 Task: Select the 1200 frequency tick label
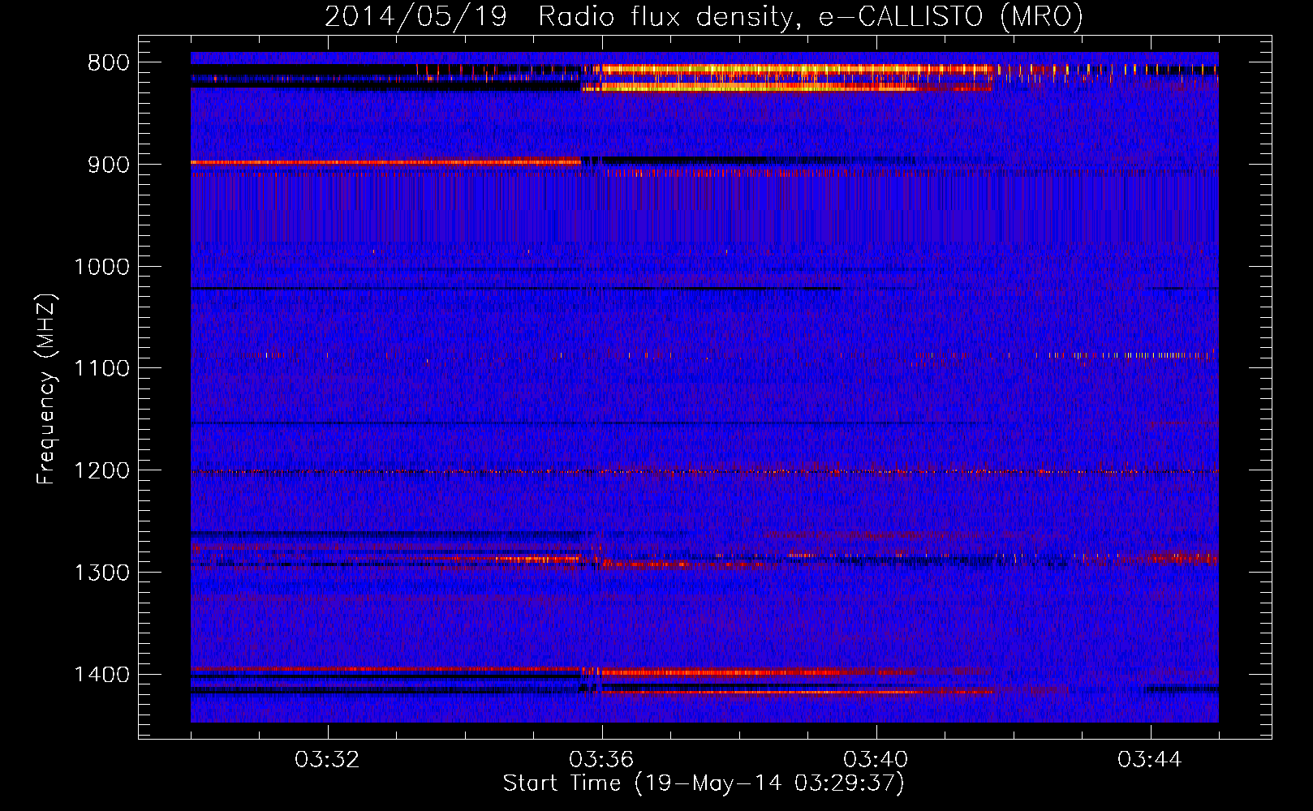click(x=101, y=471)
